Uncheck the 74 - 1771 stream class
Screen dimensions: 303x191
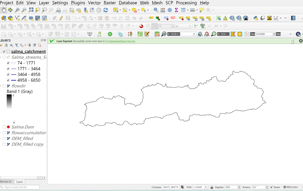point(8,63)
